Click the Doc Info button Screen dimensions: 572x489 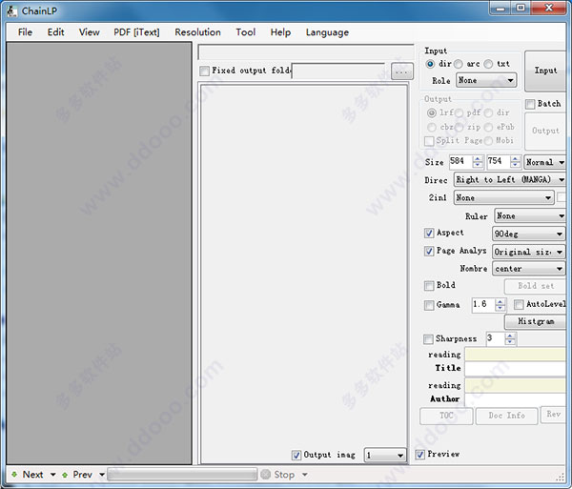pyautogui.click(x=507, y=416)
